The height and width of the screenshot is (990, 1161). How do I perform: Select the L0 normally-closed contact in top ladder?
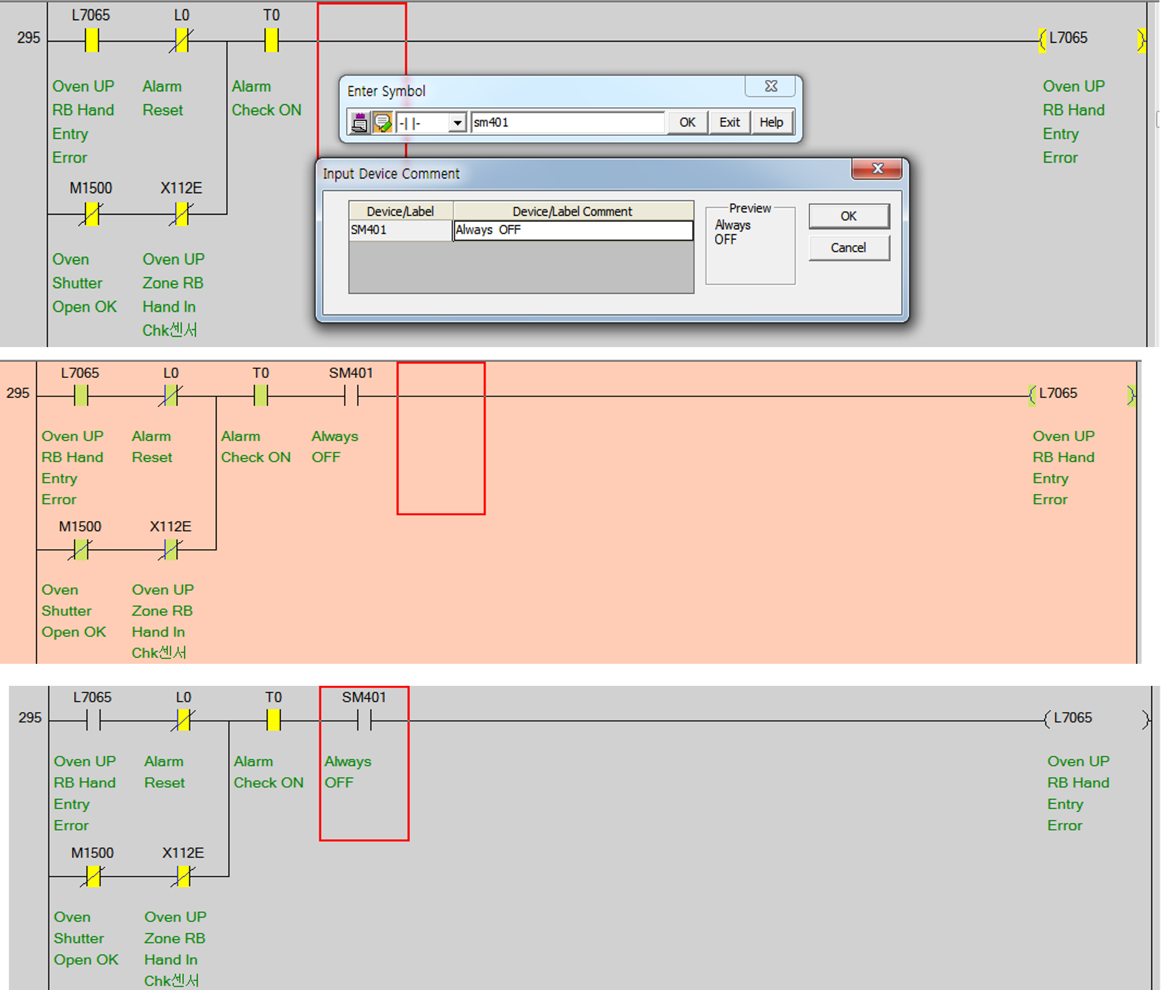[181, 40]
